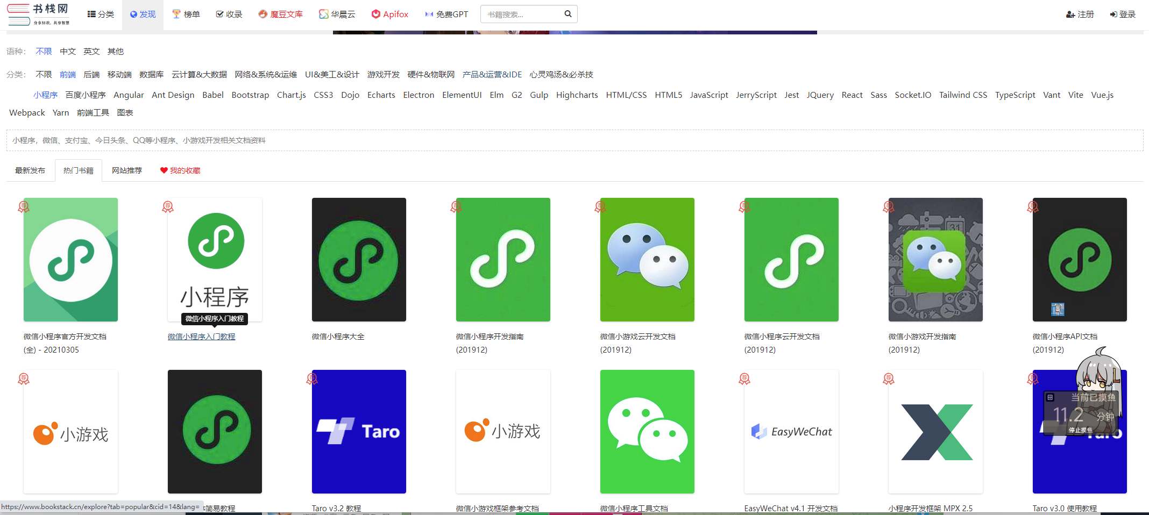Screen dimensions: 1149x515
Task: Choose the Tailwind CSS subcategory
Action: tap(963, 95)
